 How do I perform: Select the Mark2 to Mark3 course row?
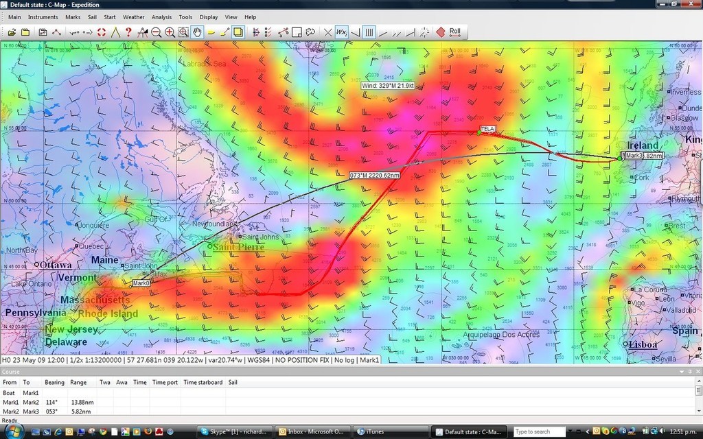[x=348, y=412]
